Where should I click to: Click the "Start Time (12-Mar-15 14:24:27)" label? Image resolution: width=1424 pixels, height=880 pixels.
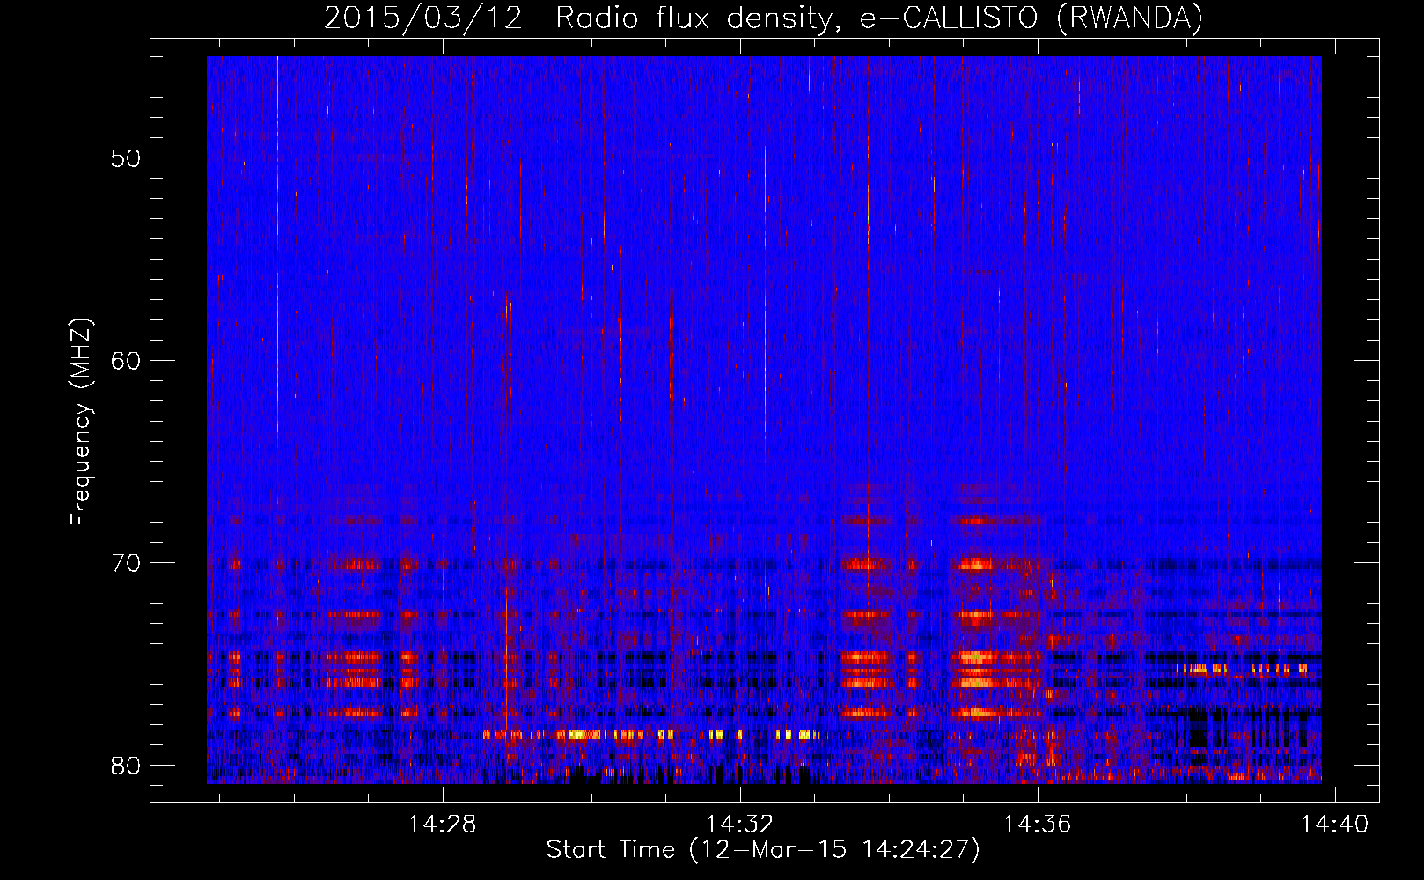click(763, 850)
